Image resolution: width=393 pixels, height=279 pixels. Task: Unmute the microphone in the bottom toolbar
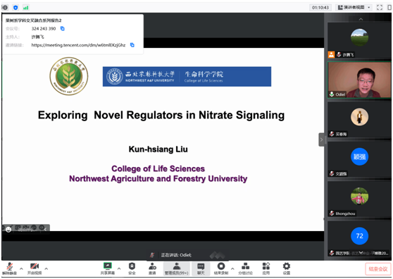click(10, 268)
